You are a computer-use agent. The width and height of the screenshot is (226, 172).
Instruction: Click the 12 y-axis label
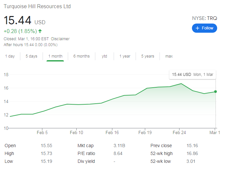[x=6, y=115]
